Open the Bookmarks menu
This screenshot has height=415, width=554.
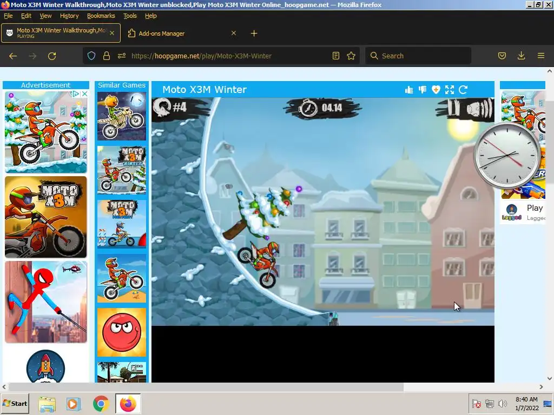[101, 16]
